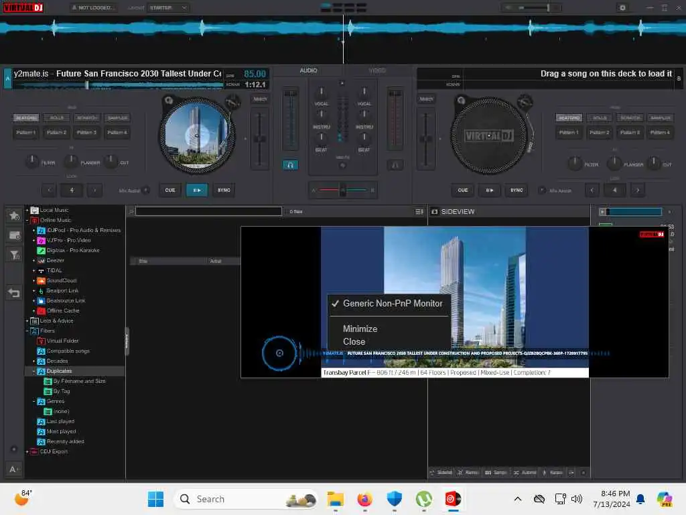Screen dimensions: 686x515
Task: Click the font size 'A' icon at sidebar bottom
Action: [13, 469]
